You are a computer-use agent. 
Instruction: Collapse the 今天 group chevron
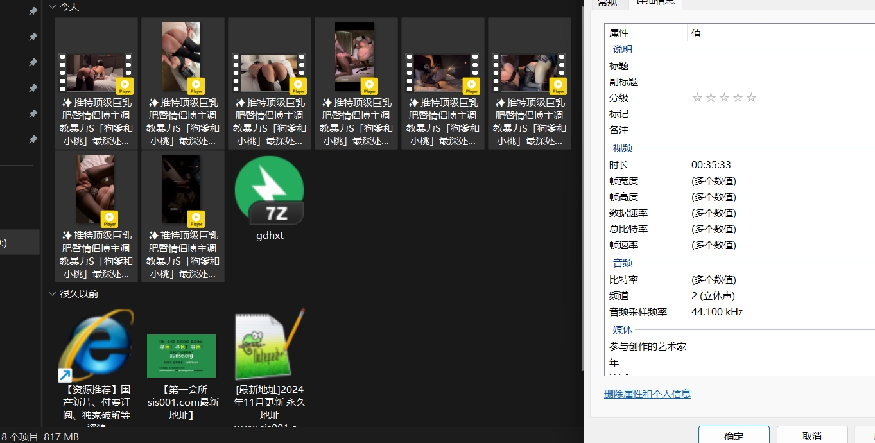point(53,6)
